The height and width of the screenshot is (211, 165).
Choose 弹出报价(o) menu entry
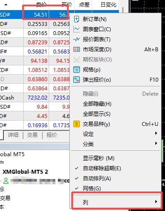click(115, 80)
